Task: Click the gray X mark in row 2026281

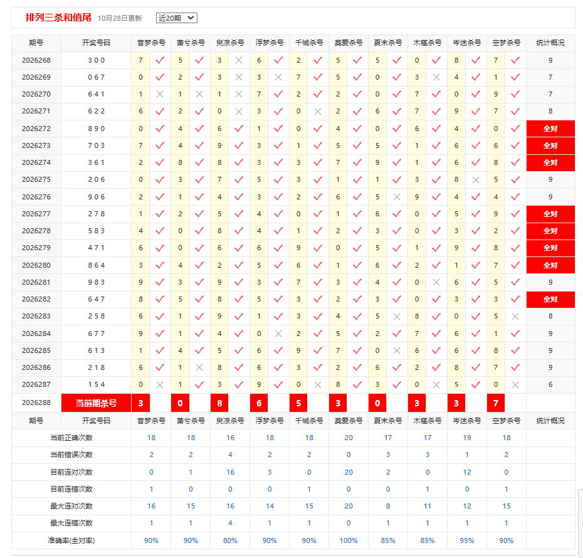Action: point(436,283)
